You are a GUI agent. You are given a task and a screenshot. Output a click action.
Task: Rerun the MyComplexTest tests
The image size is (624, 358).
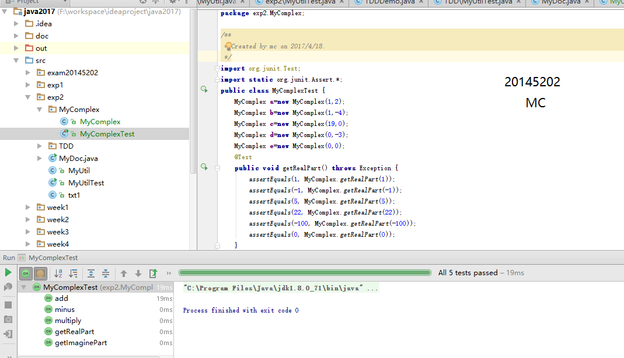pyautogui.click(x=8, y=272)
